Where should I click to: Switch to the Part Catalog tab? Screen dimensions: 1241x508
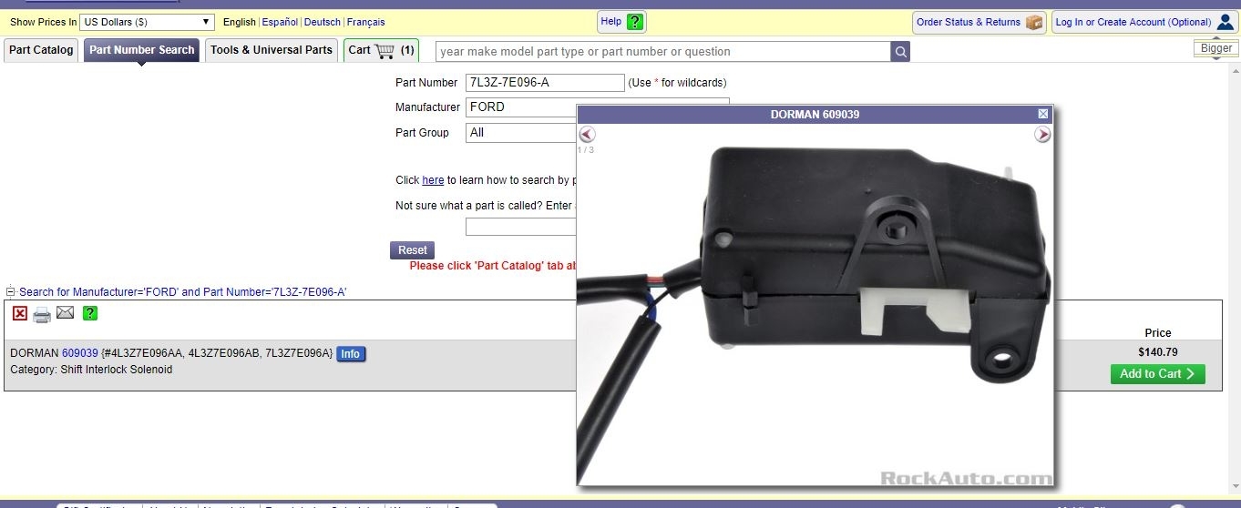tap(41, 50)
